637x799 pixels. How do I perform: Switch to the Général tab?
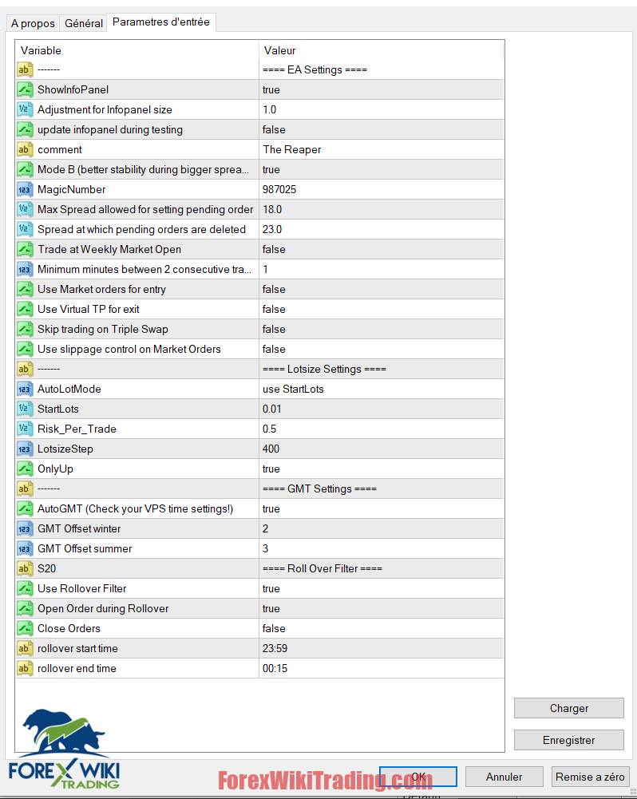(x=84, y=23)
